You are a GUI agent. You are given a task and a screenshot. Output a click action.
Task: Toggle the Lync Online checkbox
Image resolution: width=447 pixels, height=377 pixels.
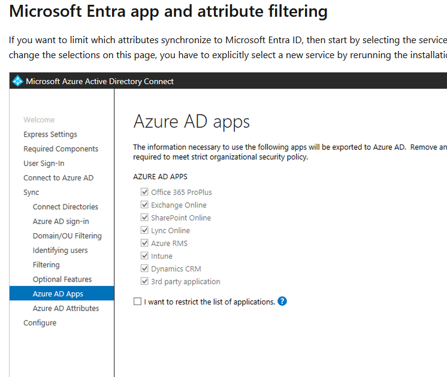pyautogui.click(x=144, y=230)
